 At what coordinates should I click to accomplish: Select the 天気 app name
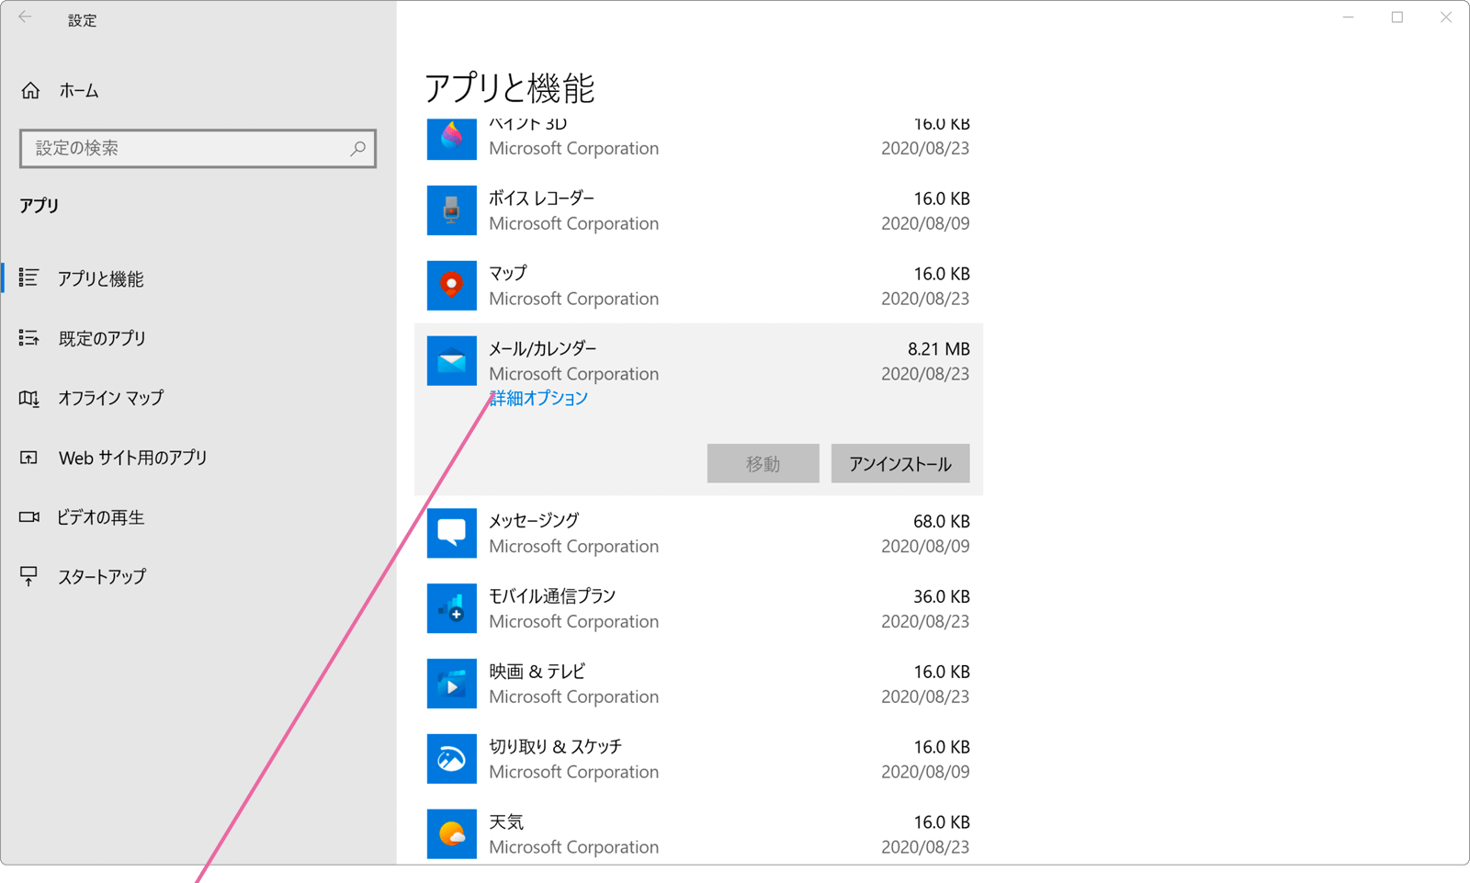click(x=506, y=822)
